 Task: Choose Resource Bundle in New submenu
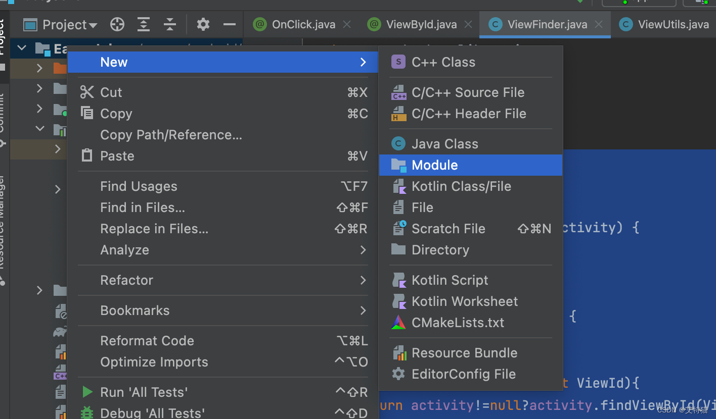[x=464, y=353]
